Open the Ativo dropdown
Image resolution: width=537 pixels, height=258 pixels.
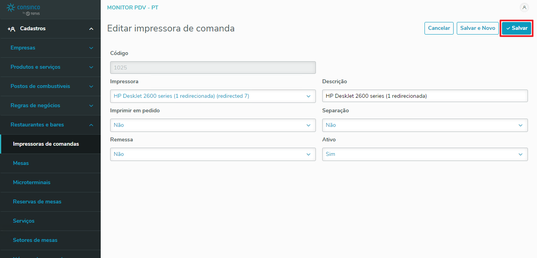click(424, 154)
